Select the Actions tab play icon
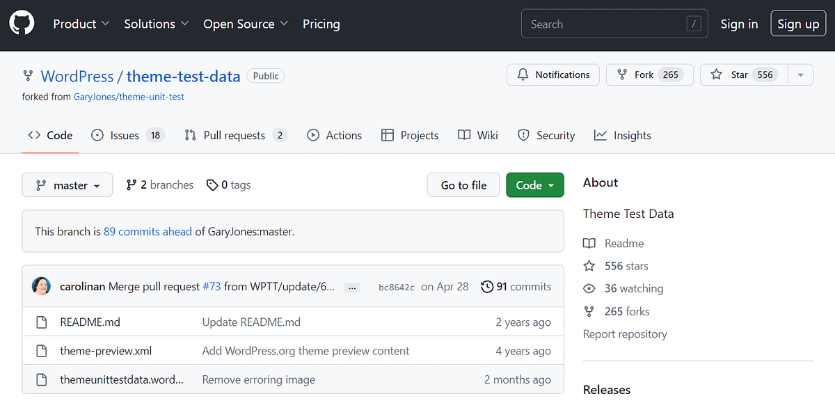 coord(313,135)
